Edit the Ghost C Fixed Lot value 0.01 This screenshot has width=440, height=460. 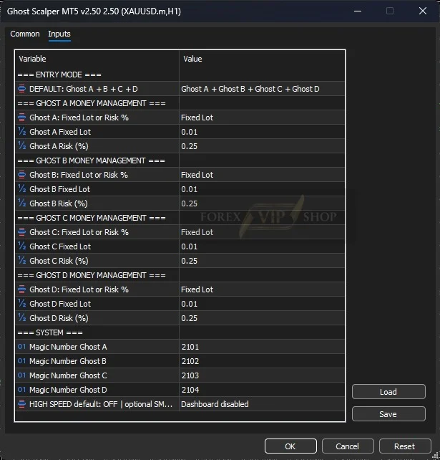(x=262, y=246)
